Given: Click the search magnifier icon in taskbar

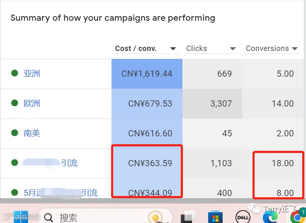Looking at the screenshot, I should coord(49,217).
